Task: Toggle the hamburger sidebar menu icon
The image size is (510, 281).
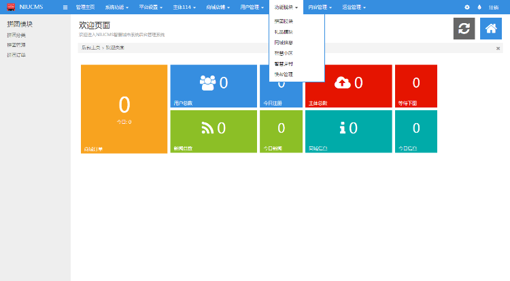Action: pos(65,7)
